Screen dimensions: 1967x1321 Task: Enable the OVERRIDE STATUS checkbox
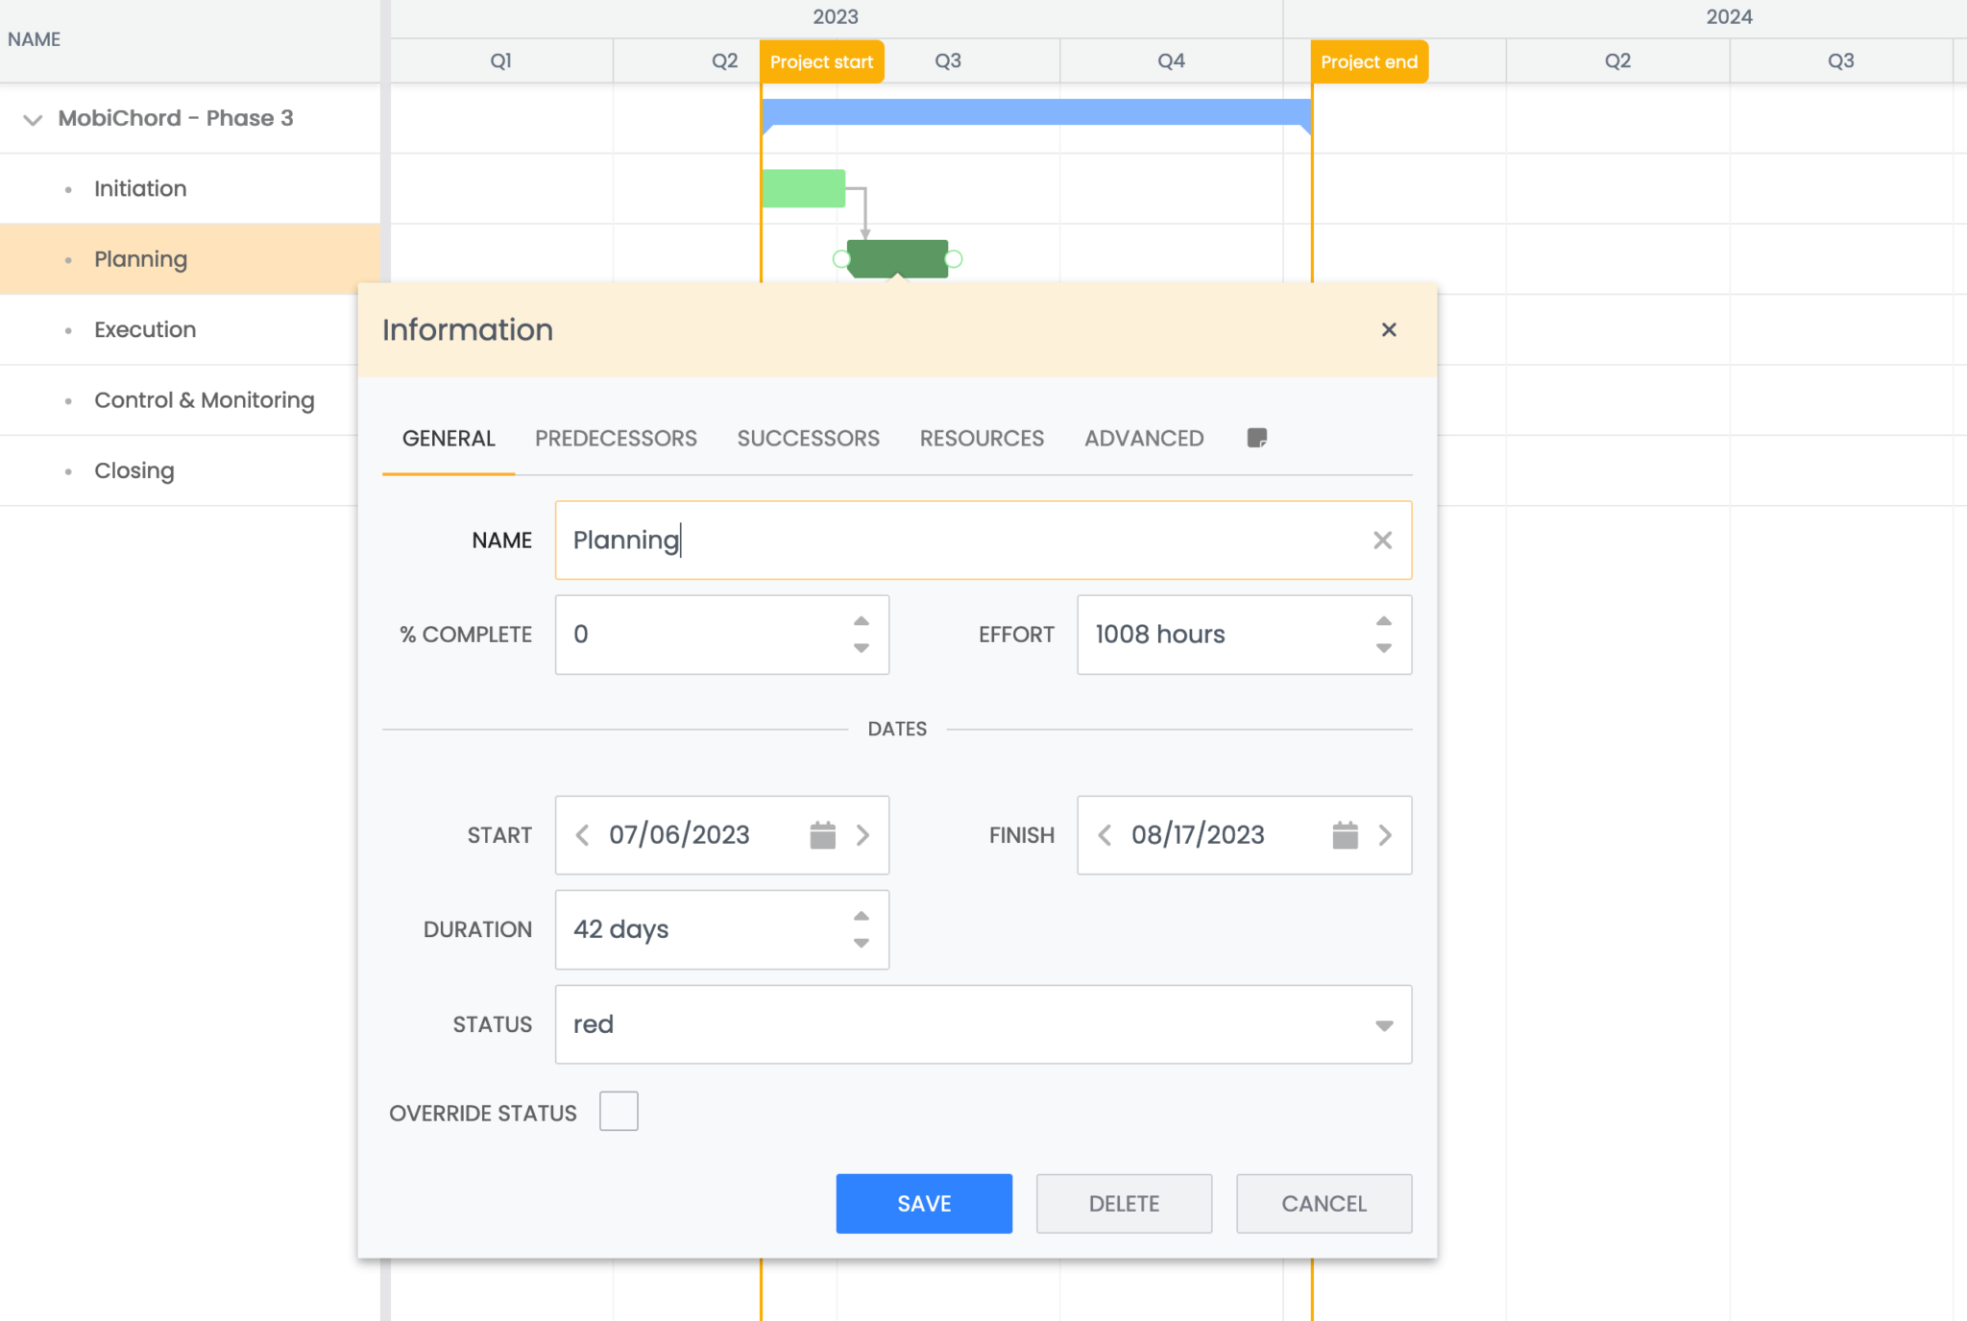(618, 1111)
